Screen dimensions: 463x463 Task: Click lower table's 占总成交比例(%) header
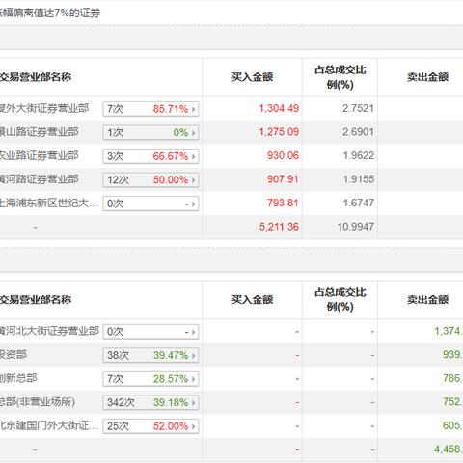pos(340,300)
